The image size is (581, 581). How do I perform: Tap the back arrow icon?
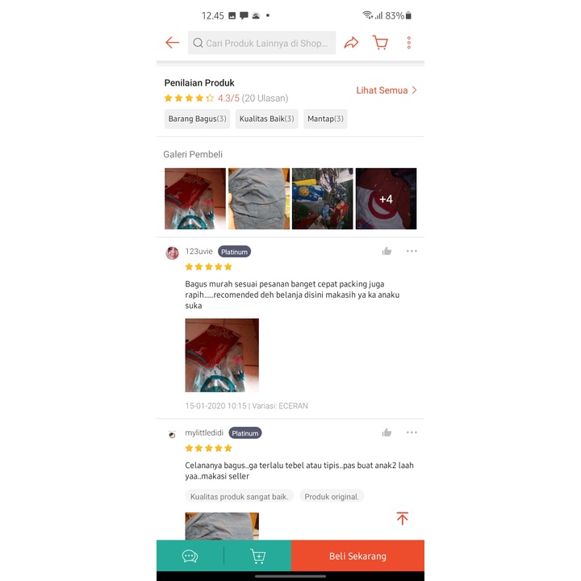pos(173,43)
